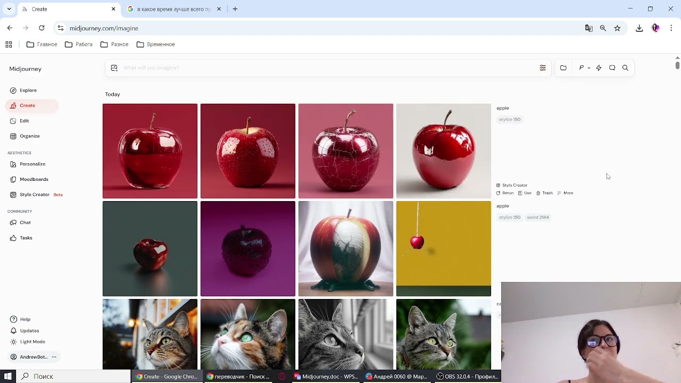Click the lightning bolt fast mode icon
This screenshot has height=383, width=681.
pyautogui.click(x=599, y=68)
